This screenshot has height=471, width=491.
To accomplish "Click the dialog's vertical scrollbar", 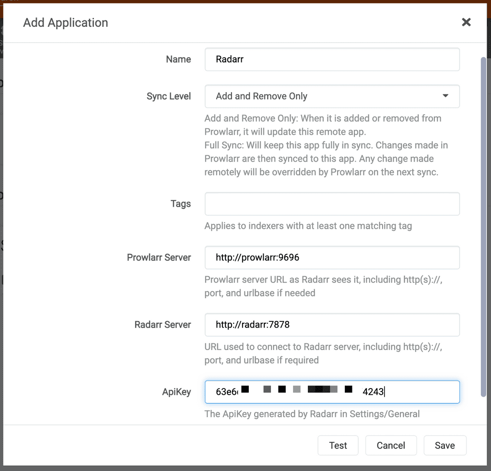I will [x=484, y=225].
